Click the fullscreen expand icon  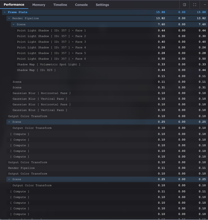[195, 5]
